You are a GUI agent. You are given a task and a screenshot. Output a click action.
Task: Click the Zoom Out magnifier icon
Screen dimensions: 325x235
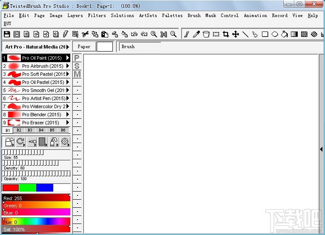point(173,34)
